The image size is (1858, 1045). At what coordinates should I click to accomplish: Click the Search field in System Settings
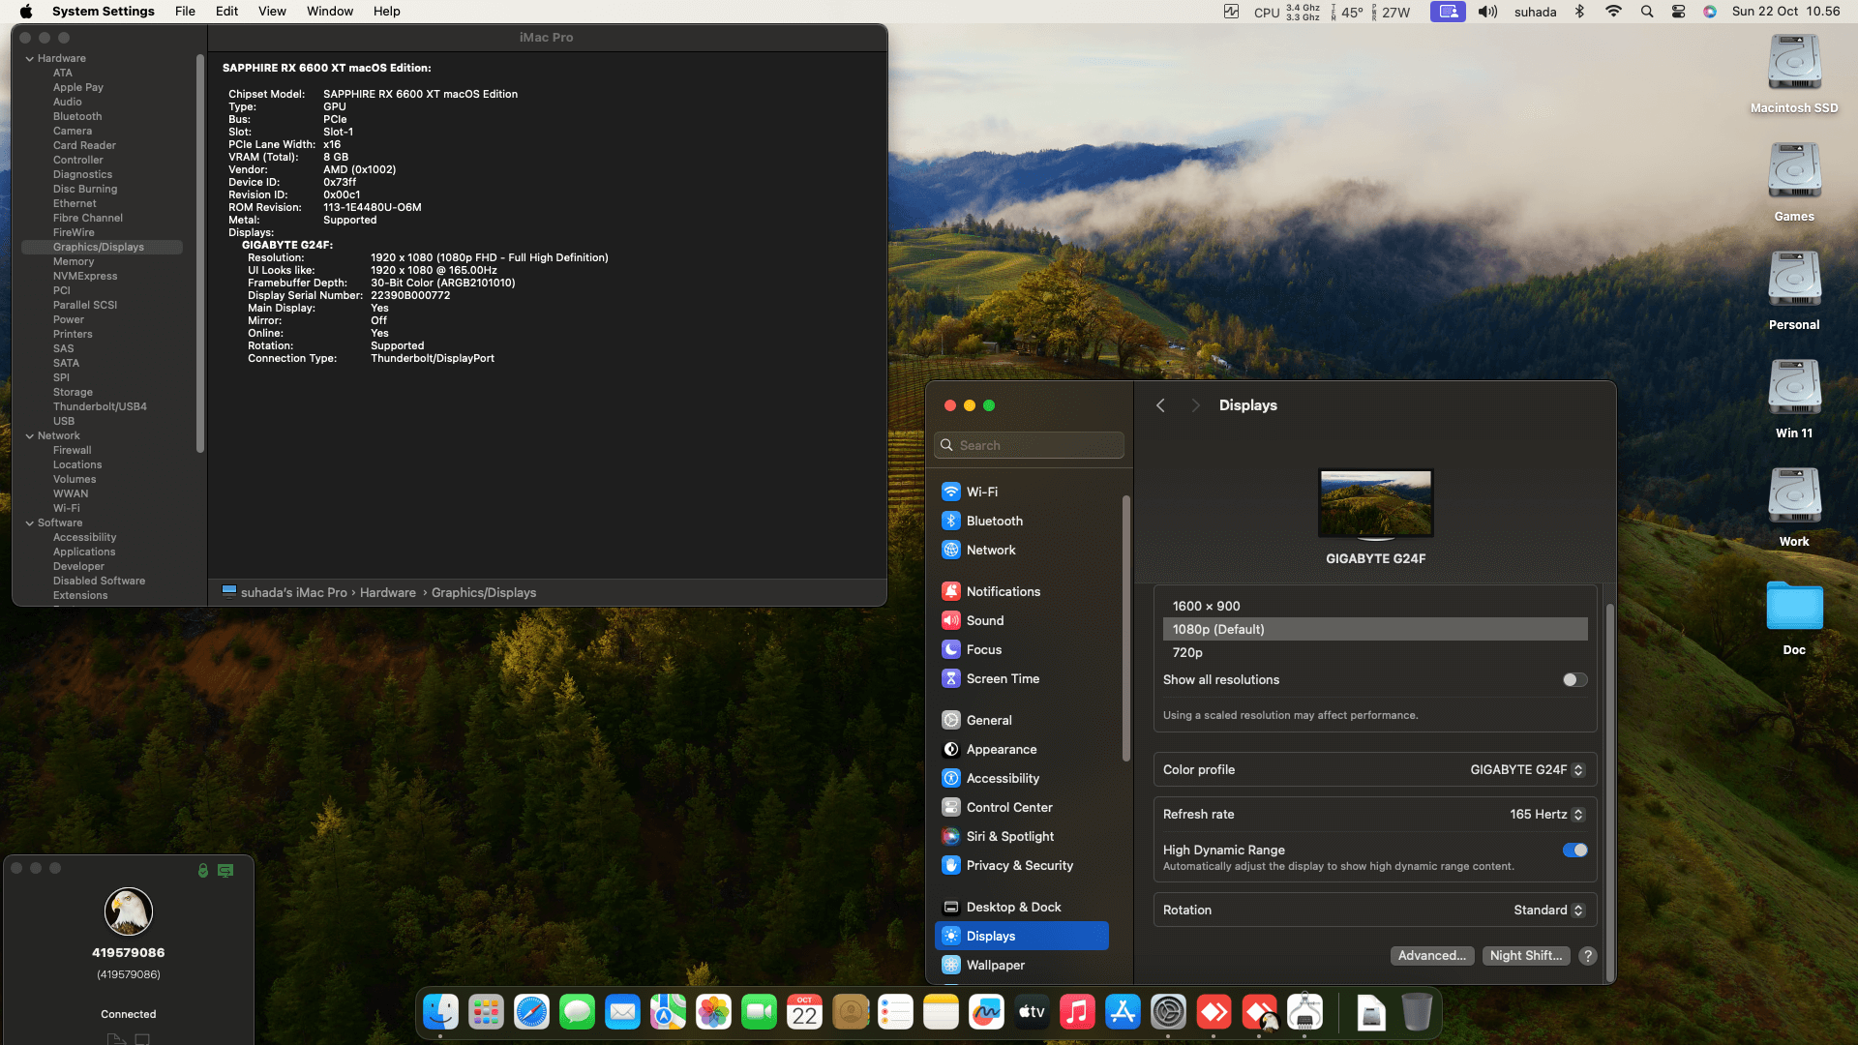[1030, 445]
